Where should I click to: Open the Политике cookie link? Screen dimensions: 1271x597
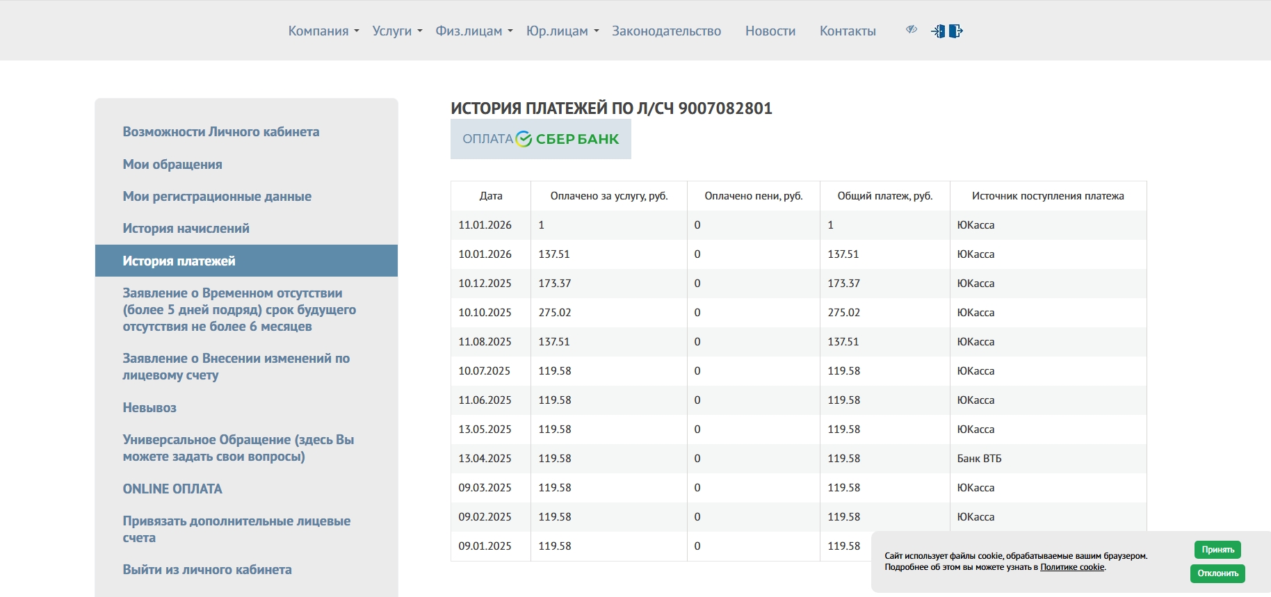[1071, 567]
